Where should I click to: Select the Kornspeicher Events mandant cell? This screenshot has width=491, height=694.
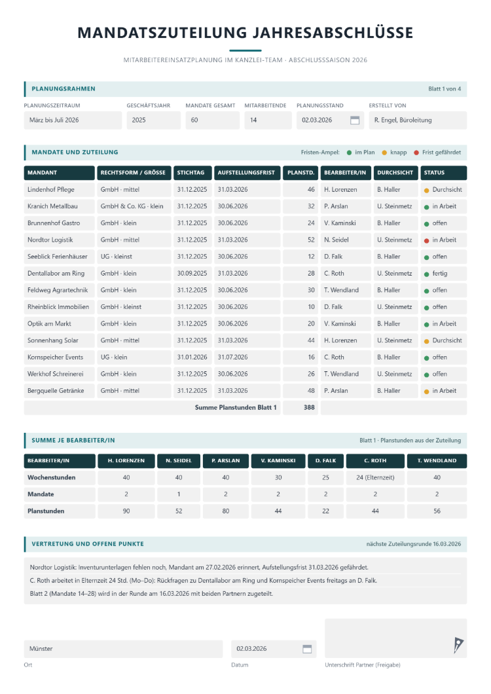(x=60, y=357)
